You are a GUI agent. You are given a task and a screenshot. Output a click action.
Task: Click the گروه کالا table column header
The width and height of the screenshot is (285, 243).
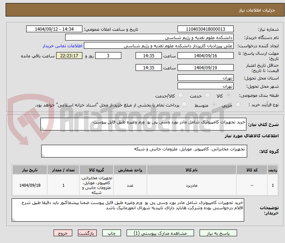[96, 170]
